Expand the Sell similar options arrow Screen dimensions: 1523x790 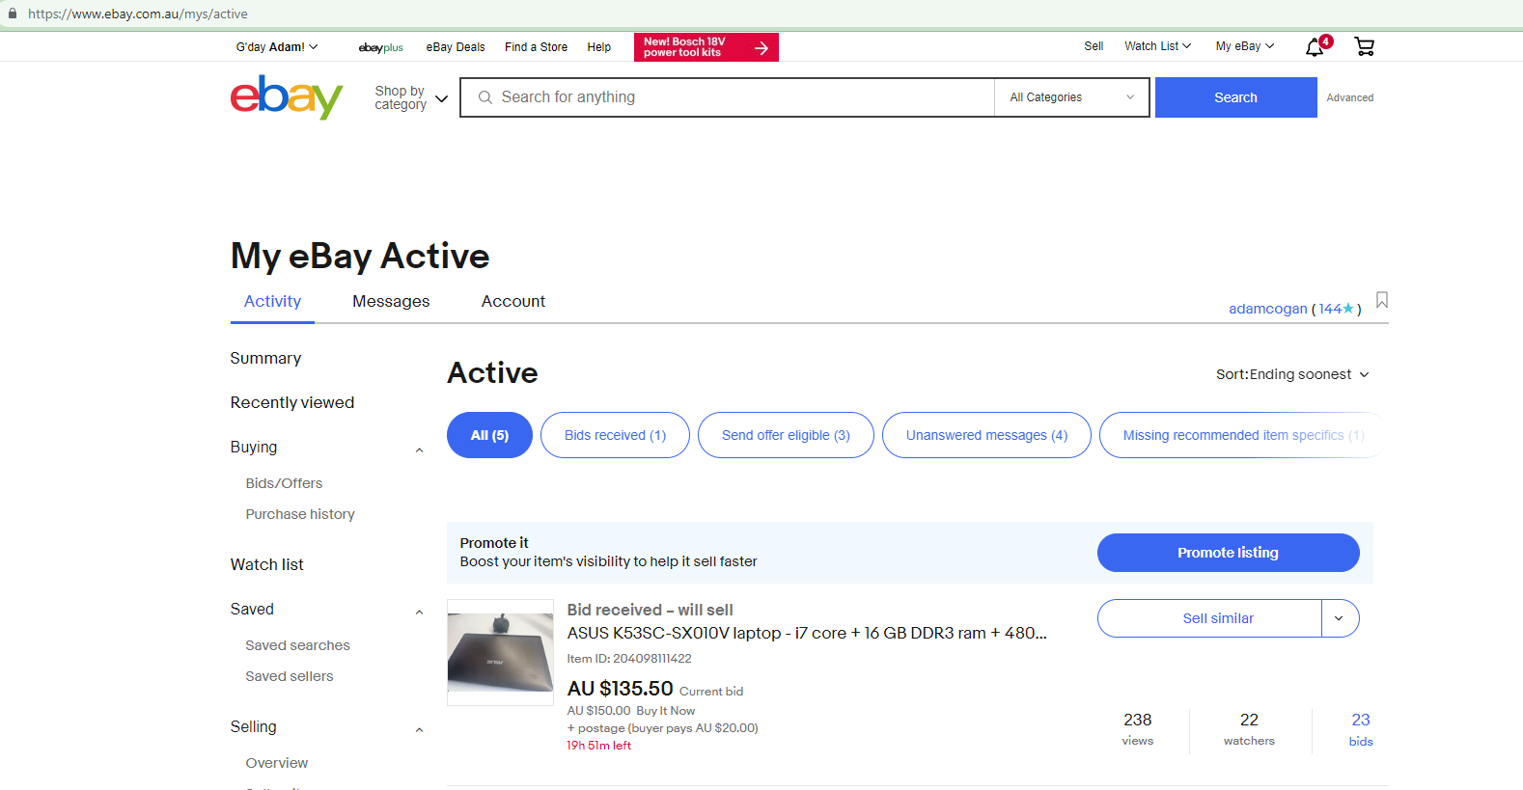pos(1339,618)
